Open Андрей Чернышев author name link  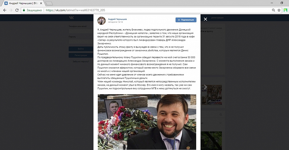117,19
